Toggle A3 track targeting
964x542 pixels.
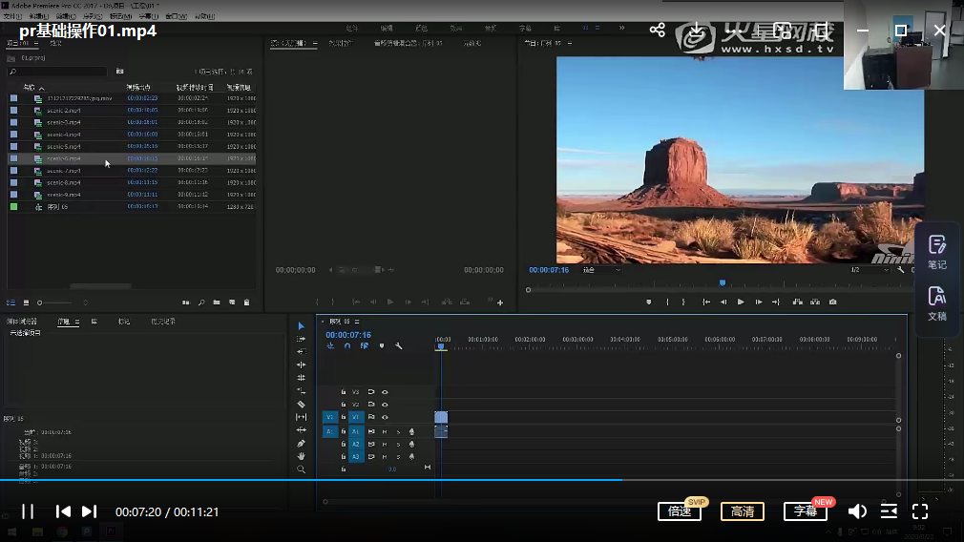[x=356, y=456]
